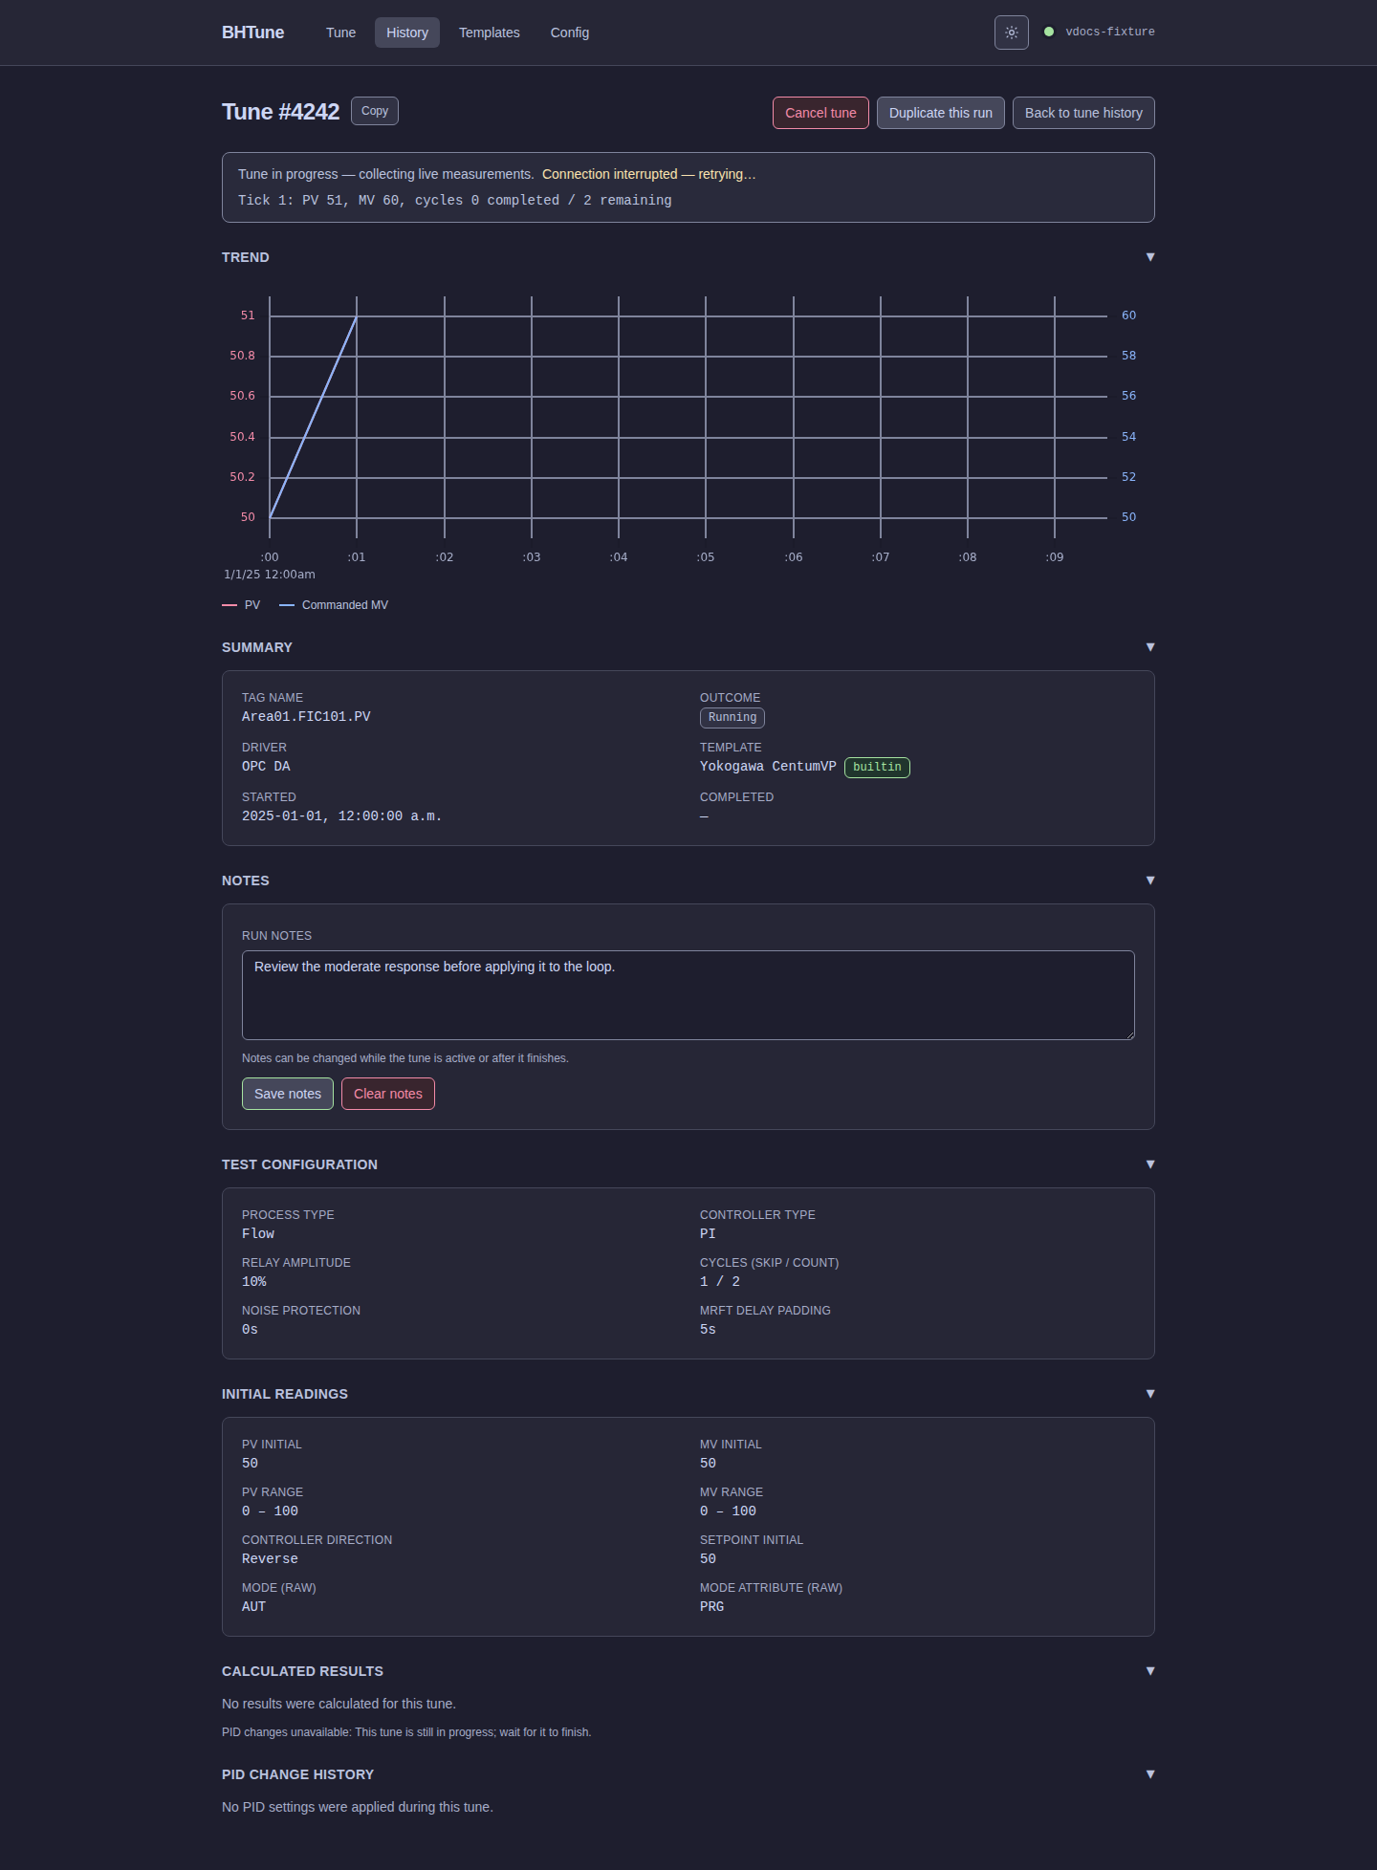
Task: Collapse the Calculated Results section arrow
Action: (x=1150, y=1671)
